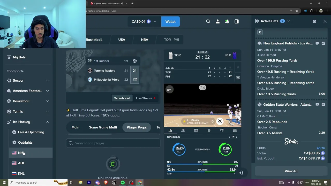Image resolution: width=331 pixels, height=186 pixels.
Task: Open the user profile icon
Action: (217, 21)
